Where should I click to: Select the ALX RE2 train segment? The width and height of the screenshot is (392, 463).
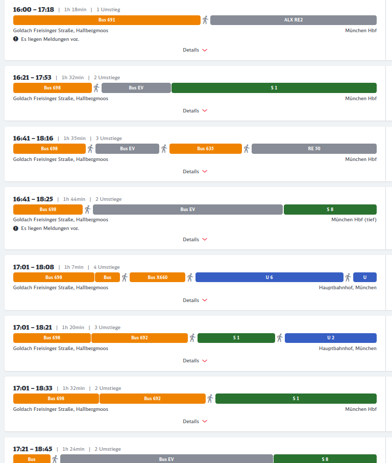tap(293, 20)
